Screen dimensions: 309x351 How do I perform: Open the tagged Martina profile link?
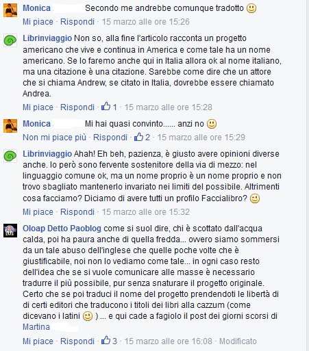click(36, 327)
